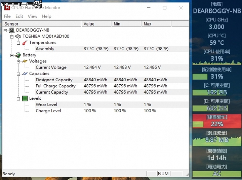Click the TOSHIBA hard drive icon
Image resolution: width=242 pixels, height=180 pixels.
18,36
